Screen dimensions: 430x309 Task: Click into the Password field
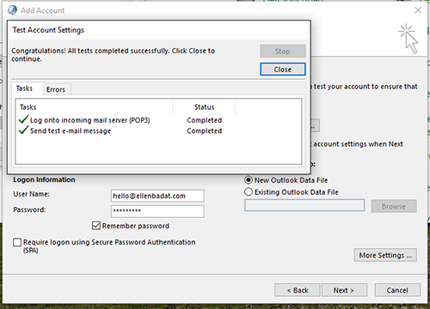point(157,211)
